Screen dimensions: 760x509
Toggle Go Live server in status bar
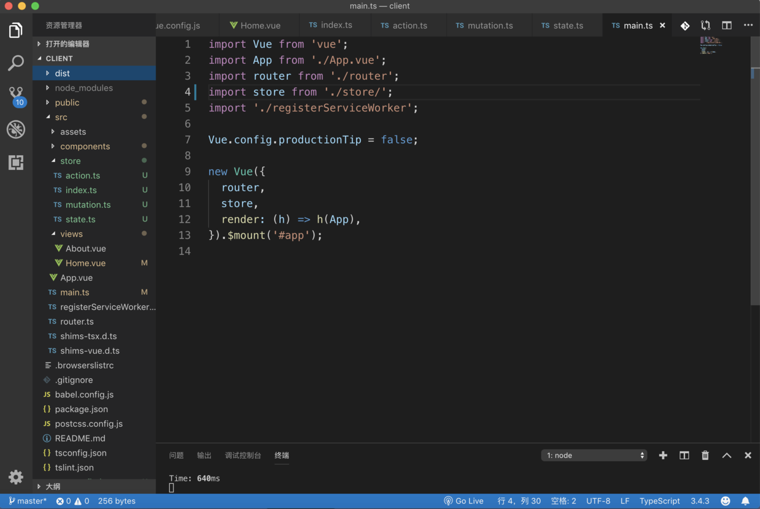[463, 501]
